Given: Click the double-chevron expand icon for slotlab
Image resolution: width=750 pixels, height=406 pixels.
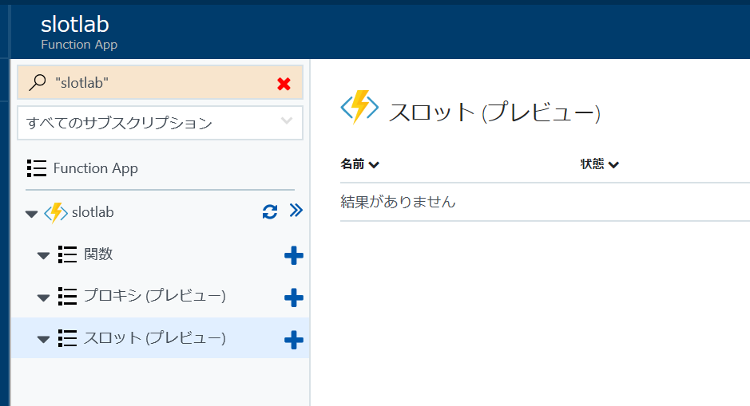Looking at the screenshot, I should (x=296, y=210).
